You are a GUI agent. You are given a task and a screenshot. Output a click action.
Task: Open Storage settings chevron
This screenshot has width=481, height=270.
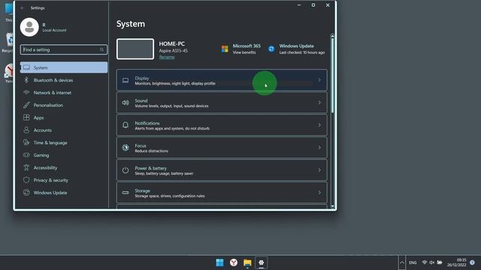[x=319, y=193]
